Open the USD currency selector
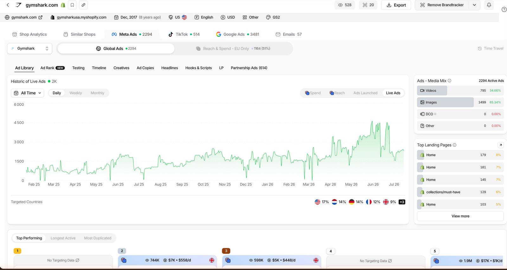 [228, 17]
